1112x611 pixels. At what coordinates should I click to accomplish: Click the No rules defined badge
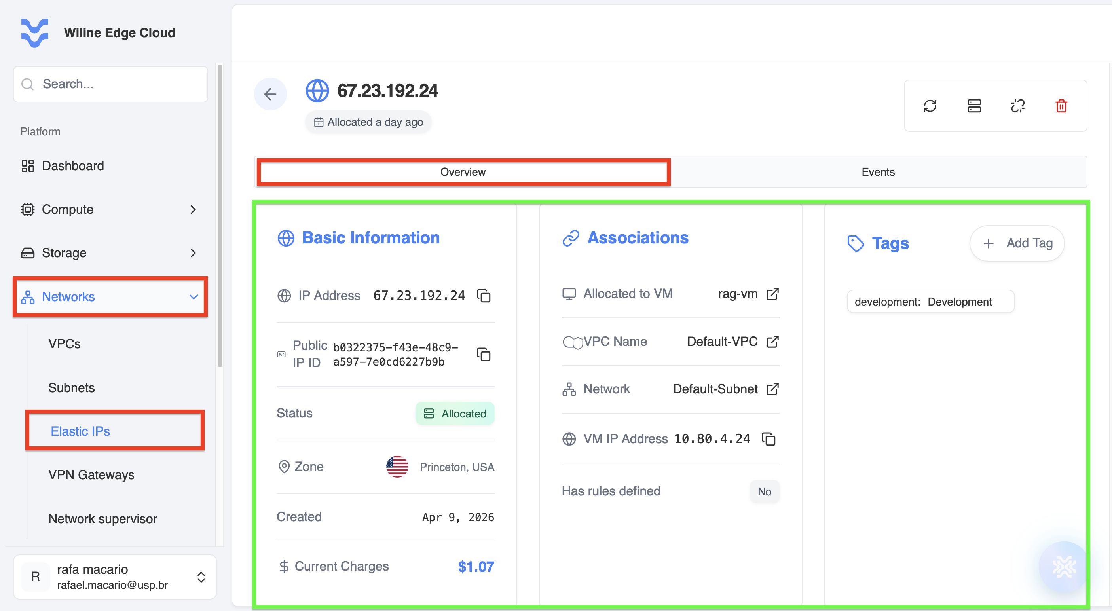765,492
